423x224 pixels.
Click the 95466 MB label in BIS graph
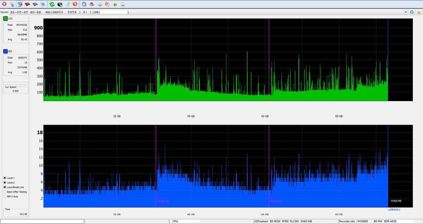coord(396,201)
